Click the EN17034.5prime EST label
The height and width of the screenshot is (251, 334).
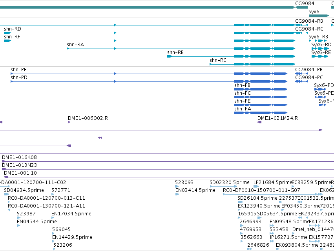71,214
